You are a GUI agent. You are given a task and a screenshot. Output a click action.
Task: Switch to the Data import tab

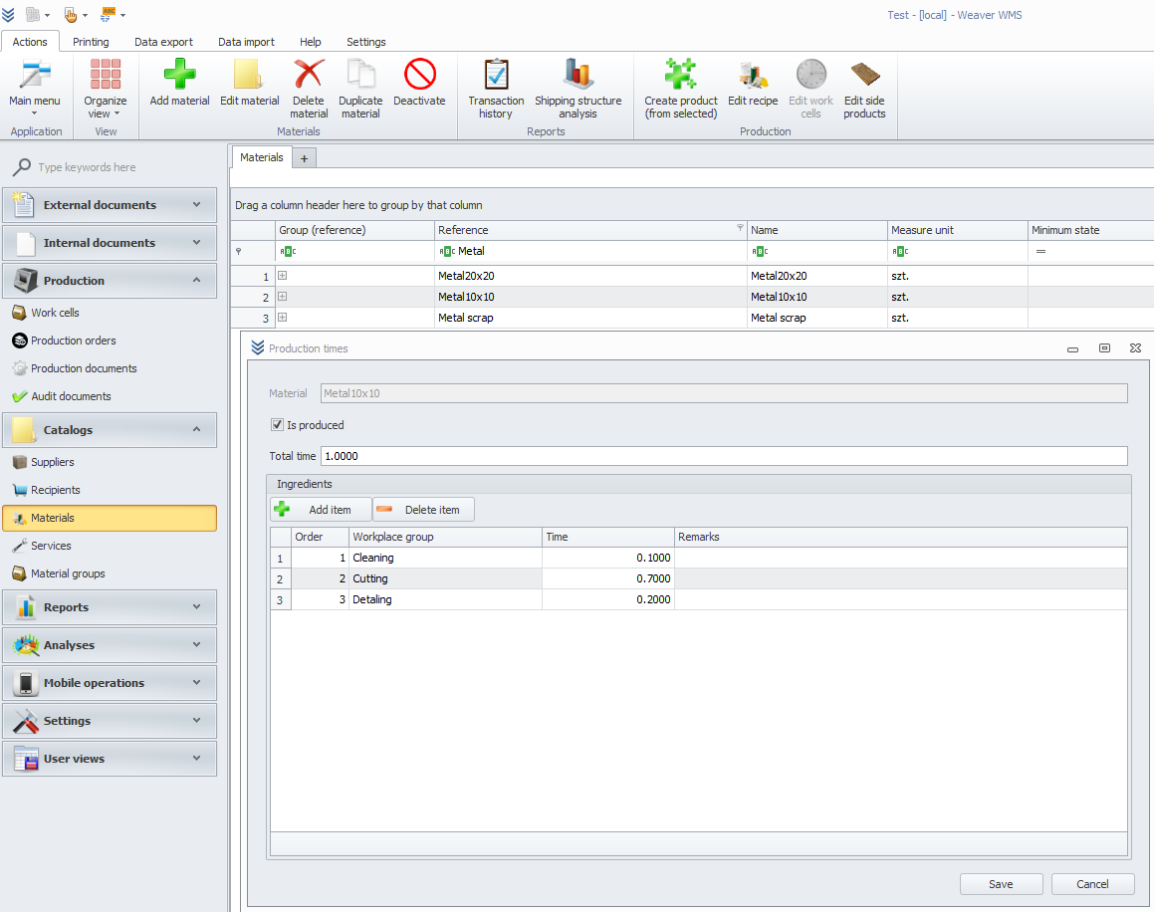pos(246,42)
